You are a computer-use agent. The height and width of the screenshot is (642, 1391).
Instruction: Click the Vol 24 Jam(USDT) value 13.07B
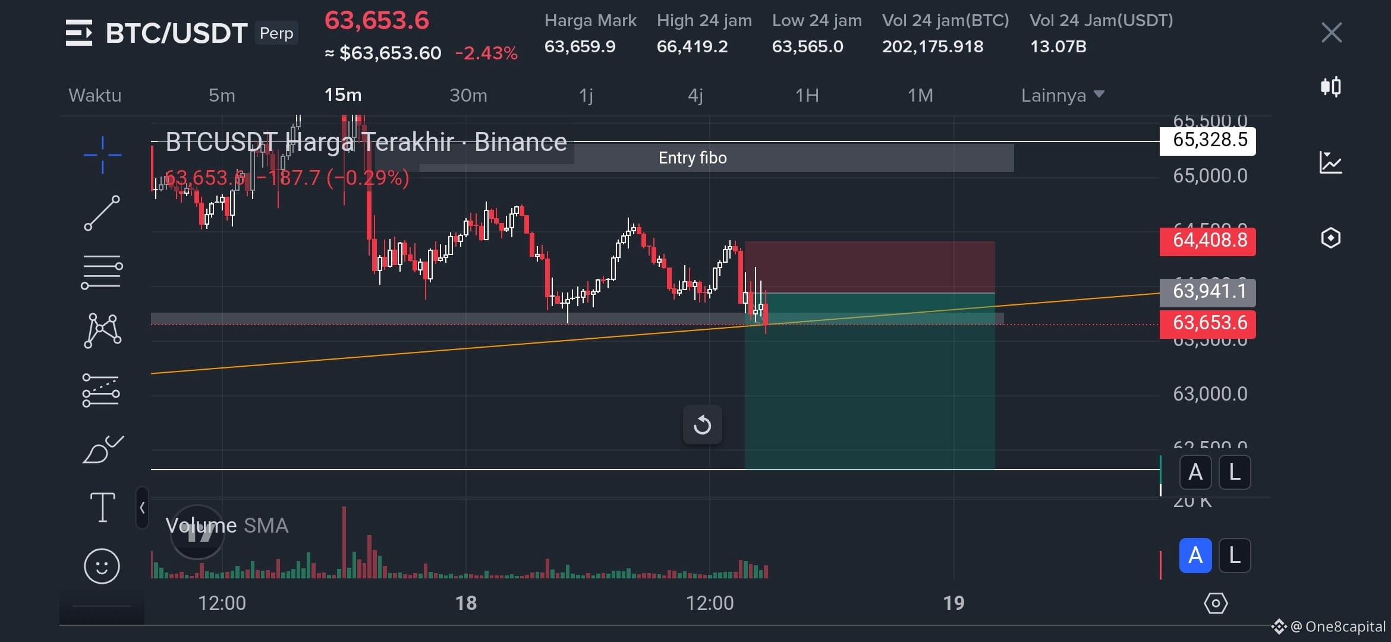(1058, 46)
